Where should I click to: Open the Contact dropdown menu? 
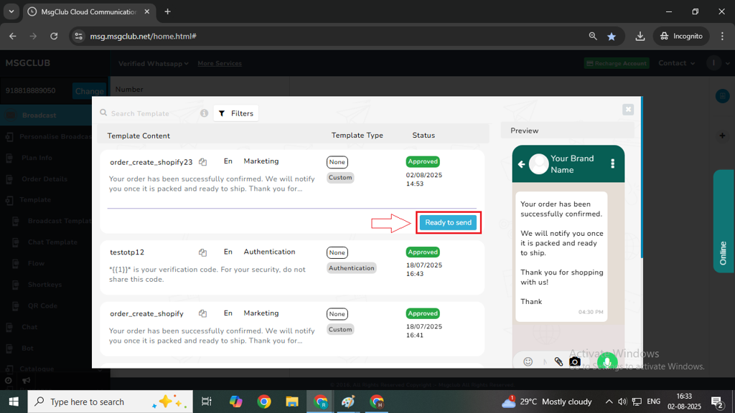pyautogui.click(x=676, y=63)
